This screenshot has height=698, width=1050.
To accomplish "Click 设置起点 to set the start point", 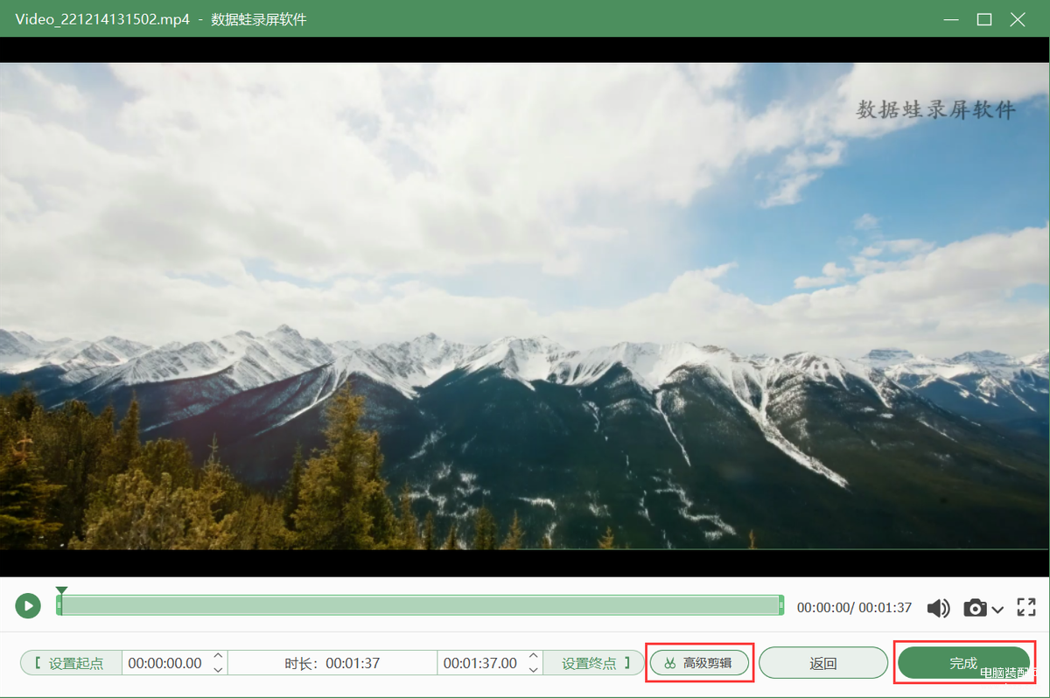I will pyautogui.click(x=71, y=663).
